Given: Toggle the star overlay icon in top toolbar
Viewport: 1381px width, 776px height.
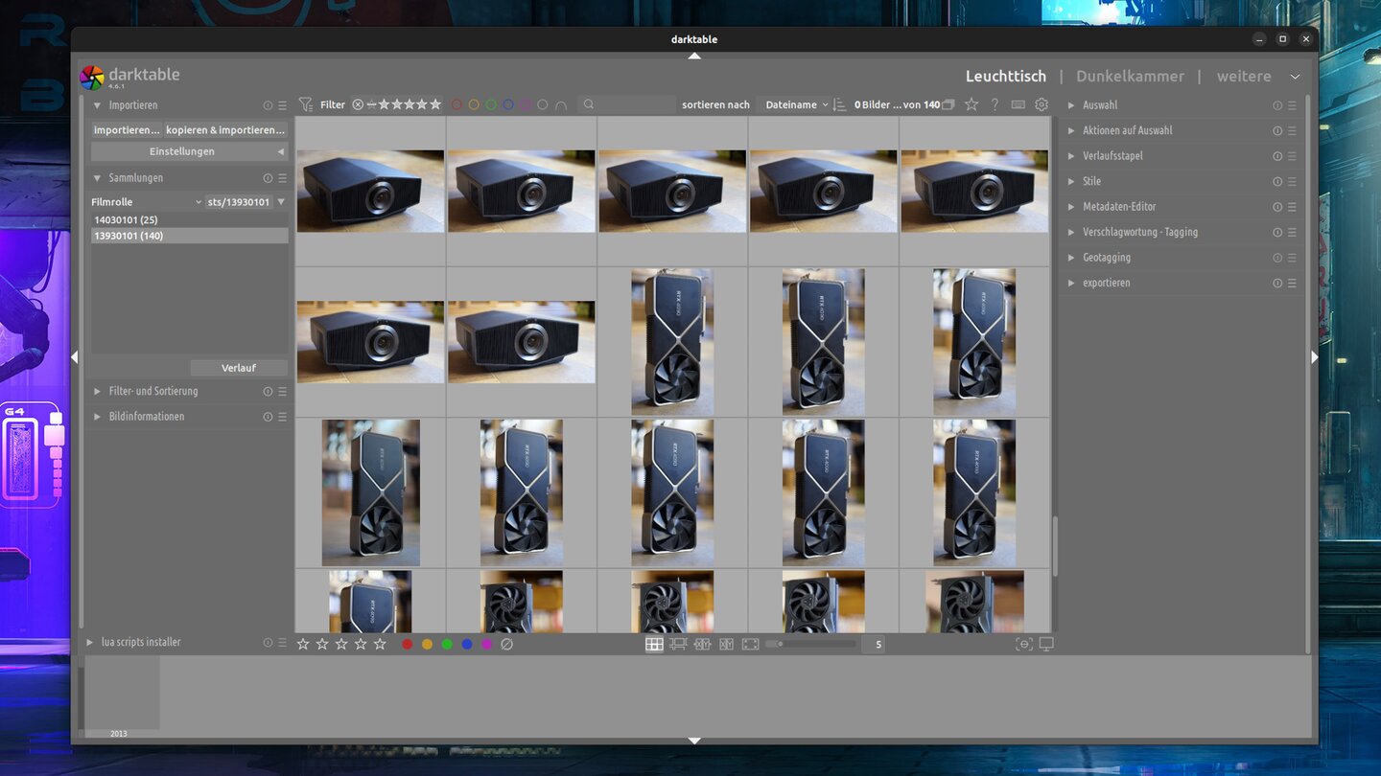Looking at the screenshot, I should pos(971,104).
